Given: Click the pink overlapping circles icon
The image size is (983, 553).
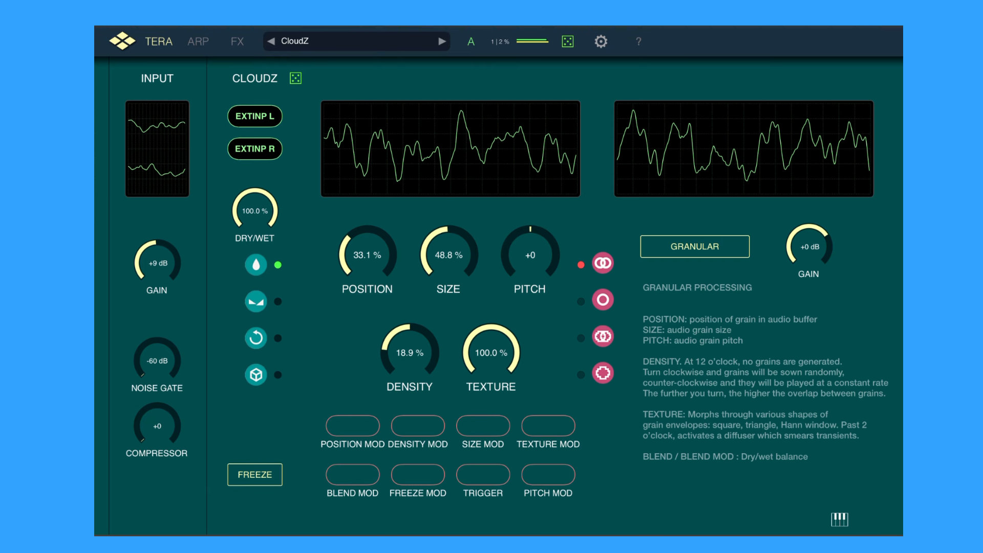Looking at the screenshot, I should (603, 263).
